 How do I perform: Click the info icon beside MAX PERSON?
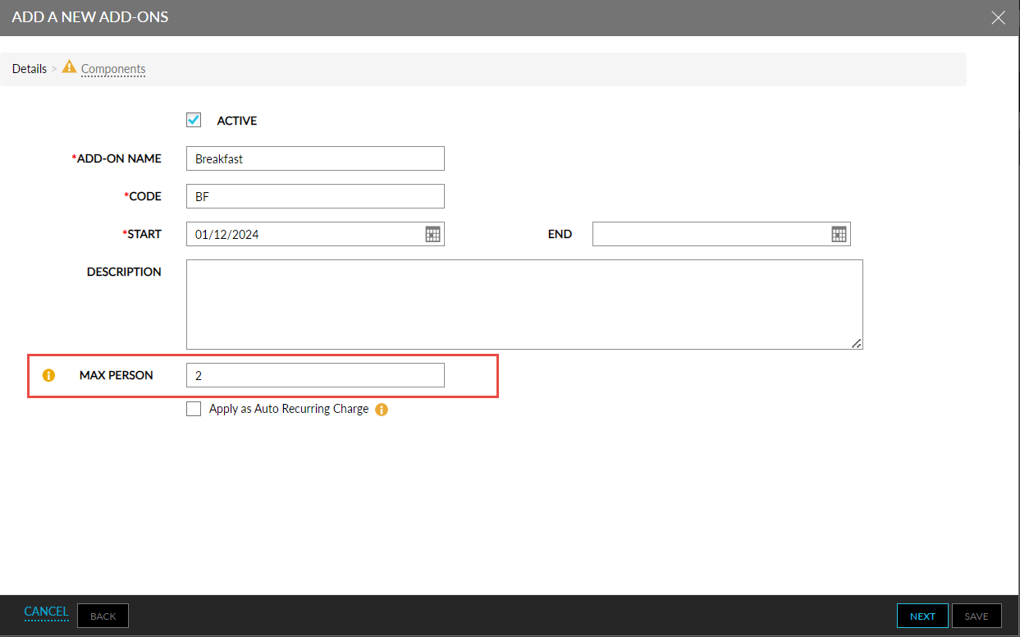(48, 375)
